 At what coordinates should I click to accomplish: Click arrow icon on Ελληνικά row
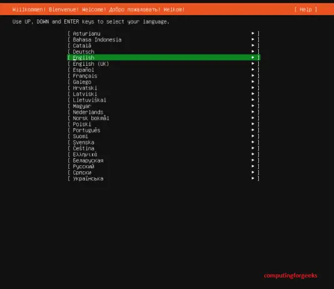pyautogui.click(x=253, y=154)
